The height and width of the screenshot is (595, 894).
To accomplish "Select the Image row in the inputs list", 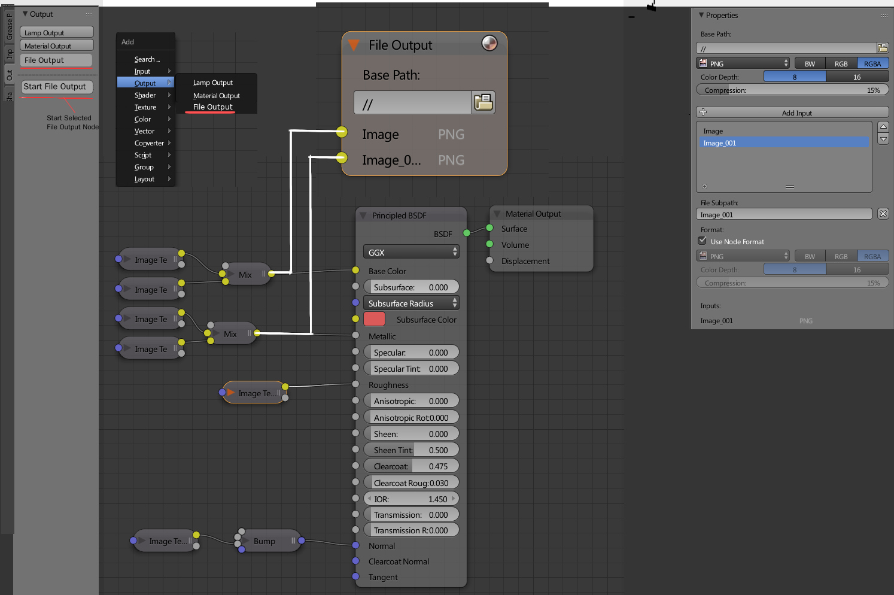I will [x=784, y=131].
